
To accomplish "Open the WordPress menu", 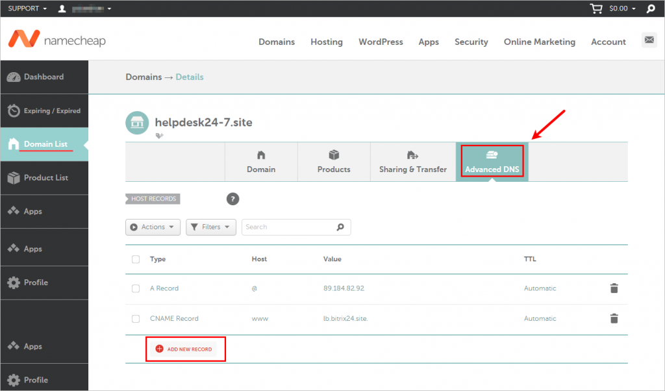I will 381,42.
